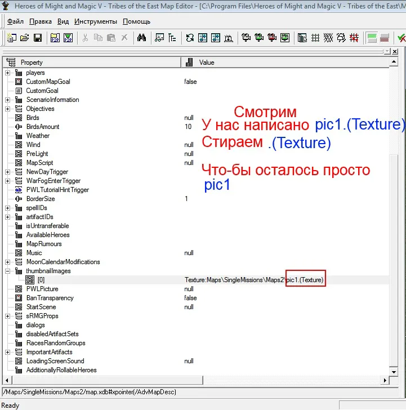
Task: Open the Правка menu
Action: pyautogui.click(x=41, y=21)
